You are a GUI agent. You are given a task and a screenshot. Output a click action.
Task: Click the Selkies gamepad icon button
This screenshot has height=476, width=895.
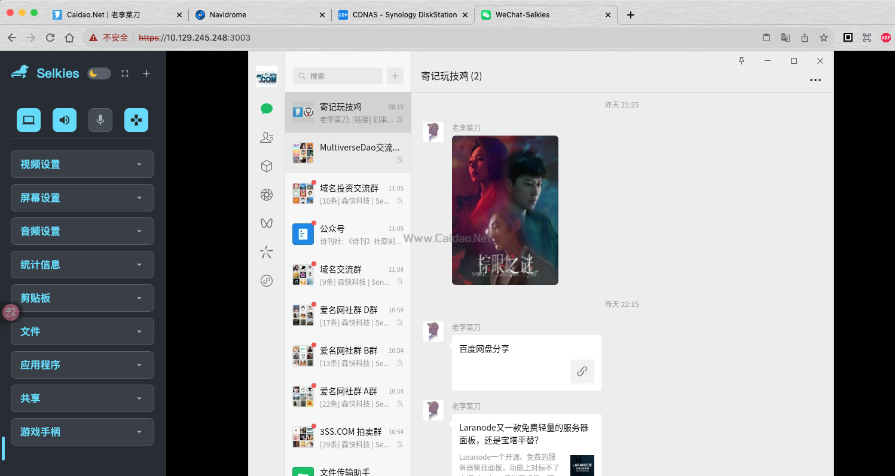click(136, 120)
